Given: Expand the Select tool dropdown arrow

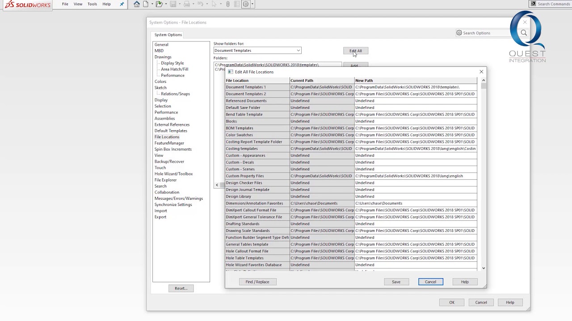Looking at the screenshot, I should pyautogui.click(x=220, y=4).
